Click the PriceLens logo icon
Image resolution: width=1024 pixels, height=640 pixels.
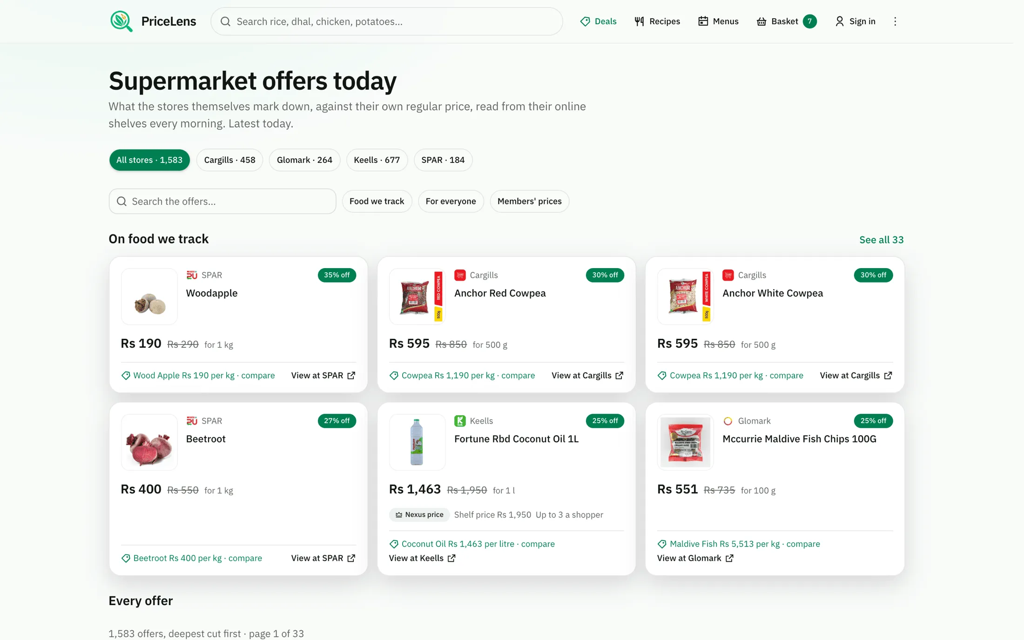[121, 21]
